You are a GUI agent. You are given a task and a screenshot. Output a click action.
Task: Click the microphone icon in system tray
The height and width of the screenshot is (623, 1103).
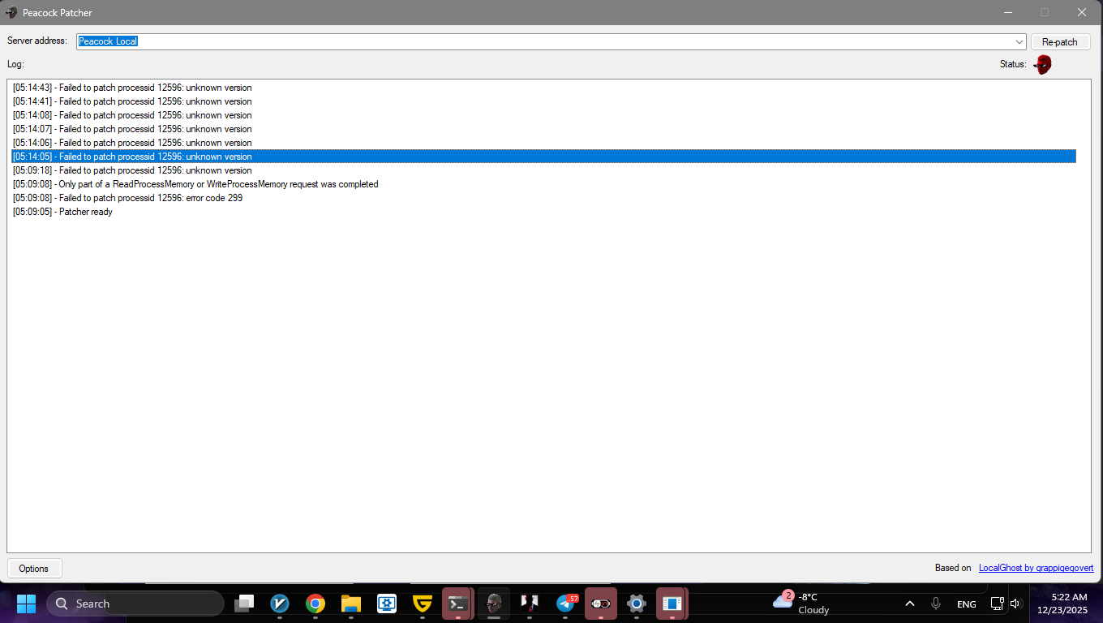[x=936, y=604]
